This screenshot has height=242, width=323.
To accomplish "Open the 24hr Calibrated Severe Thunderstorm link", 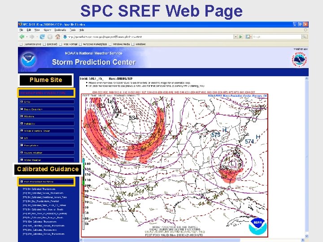I will click(x=44, y=234).
